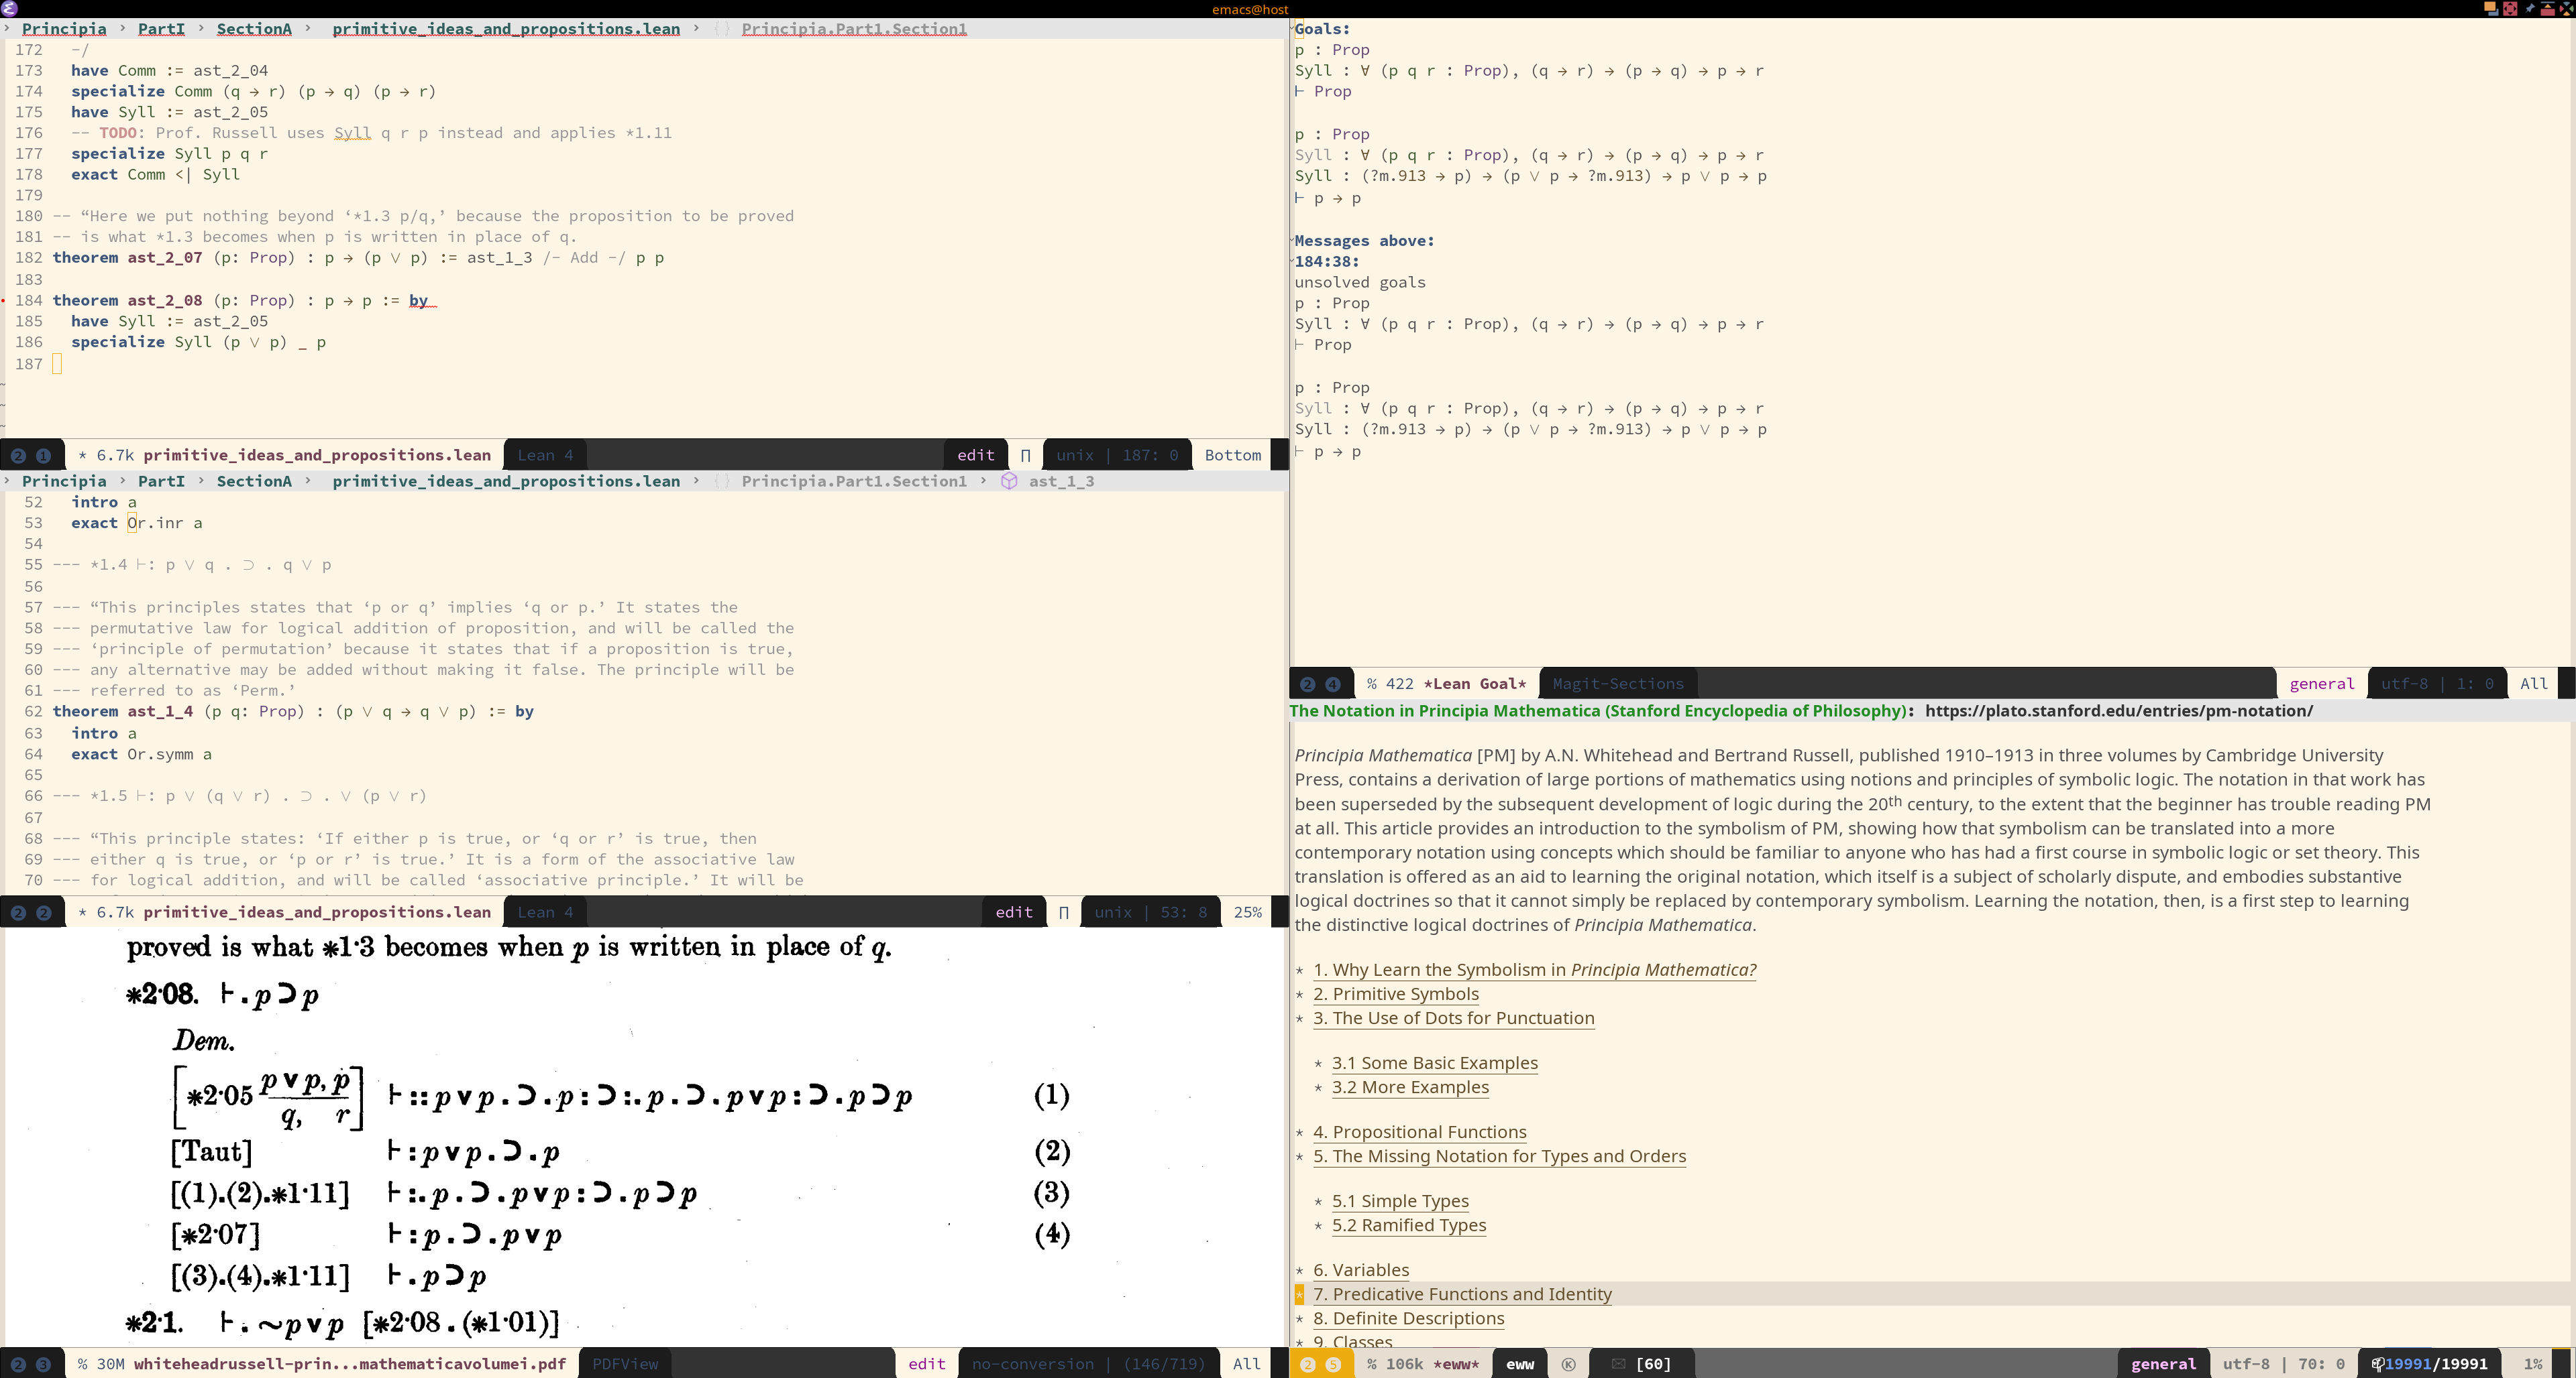Screen dimensions: 2576x1378
Task: Click the read-only % indicator in Lean Goal mode line
Action: pos(1372,684)
